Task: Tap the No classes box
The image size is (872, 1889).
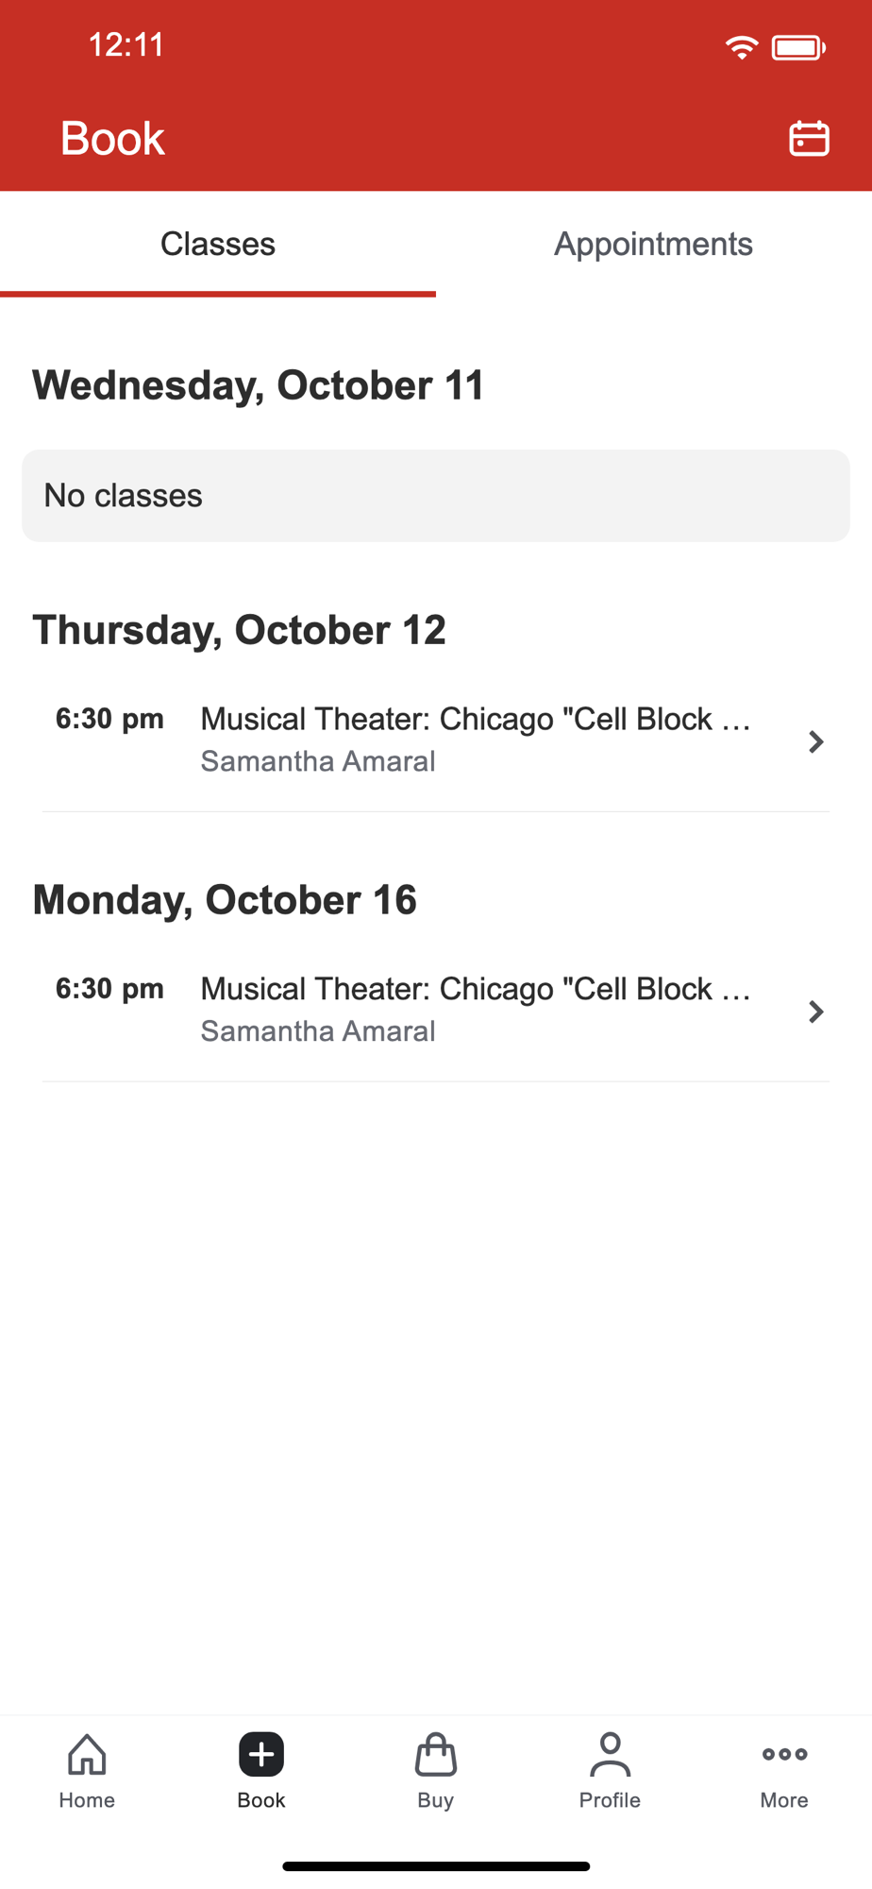Action: pyautogui.click(x=436, y=496)
